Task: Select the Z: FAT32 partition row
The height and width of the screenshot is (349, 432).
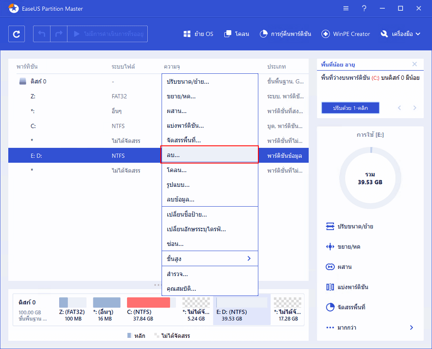Action: tap(159, 96)
